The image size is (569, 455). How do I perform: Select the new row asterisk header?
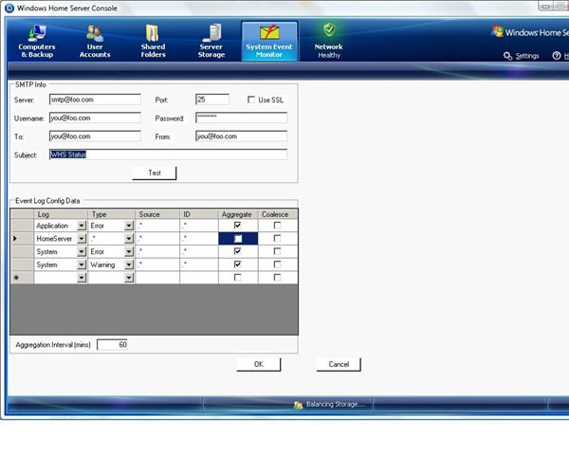pos(22,278)
